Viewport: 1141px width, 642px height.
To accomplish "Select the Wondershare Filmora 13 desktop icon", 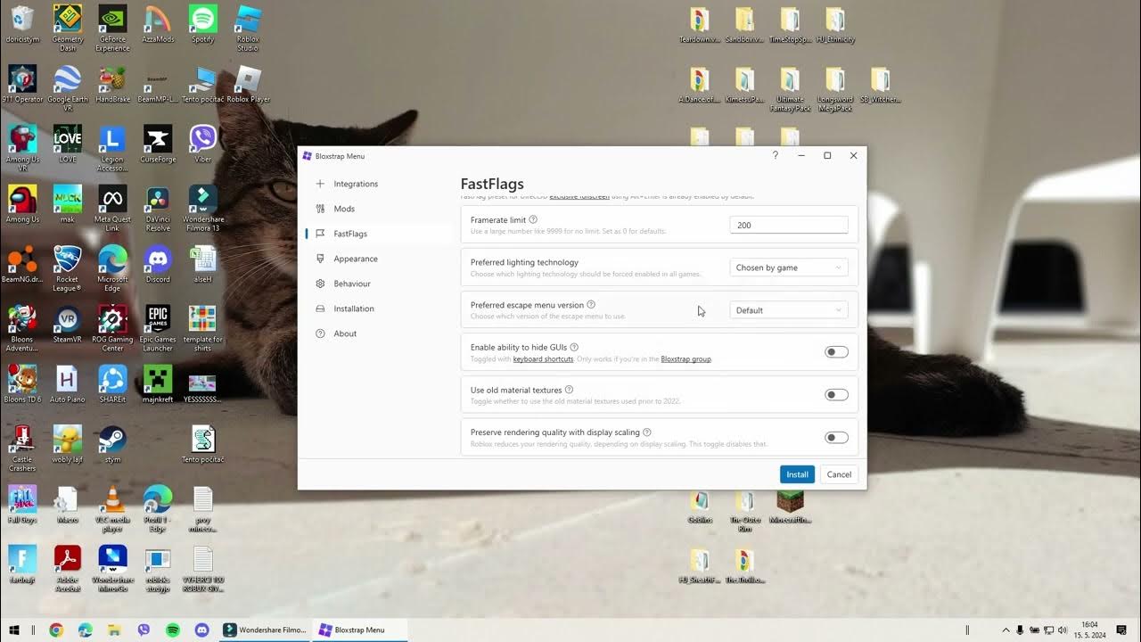I will 203,209.
